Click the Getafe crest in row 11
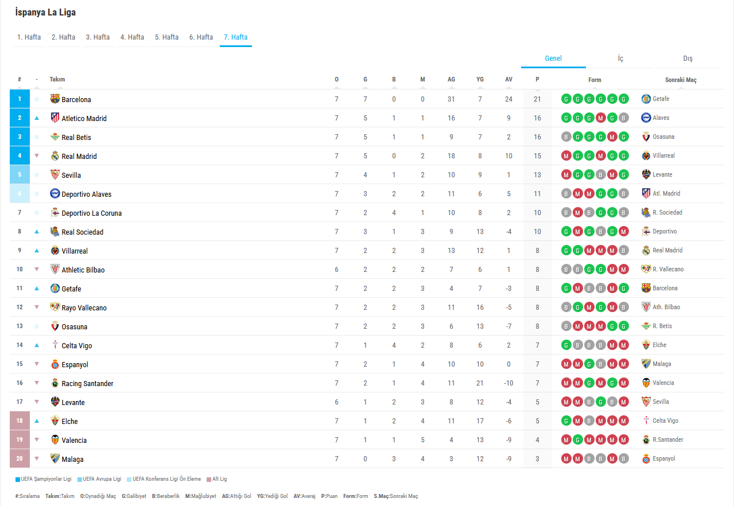The height and width of the screenshot is (506, 734). 55,288
